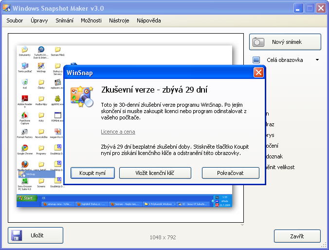The height and width of the screenshot is (250, 329).
Task: Click the camera icon on Nový snímek
Action: [x=258, y=42]
